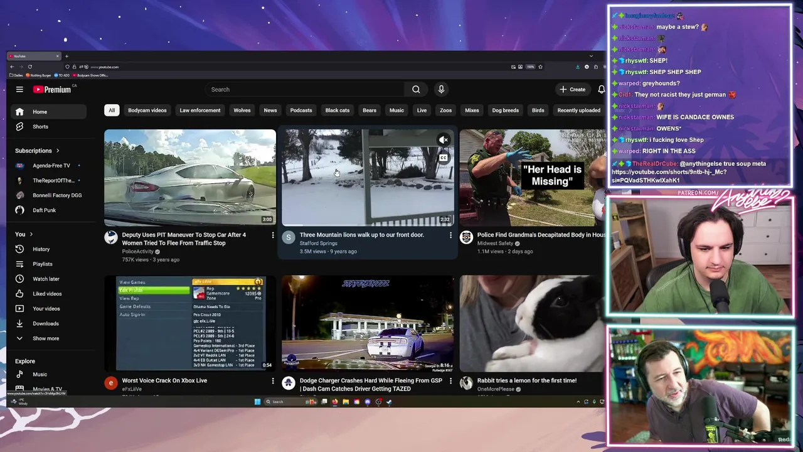Open options menu for Worst Voice Crack video

[x=272, y=381]
